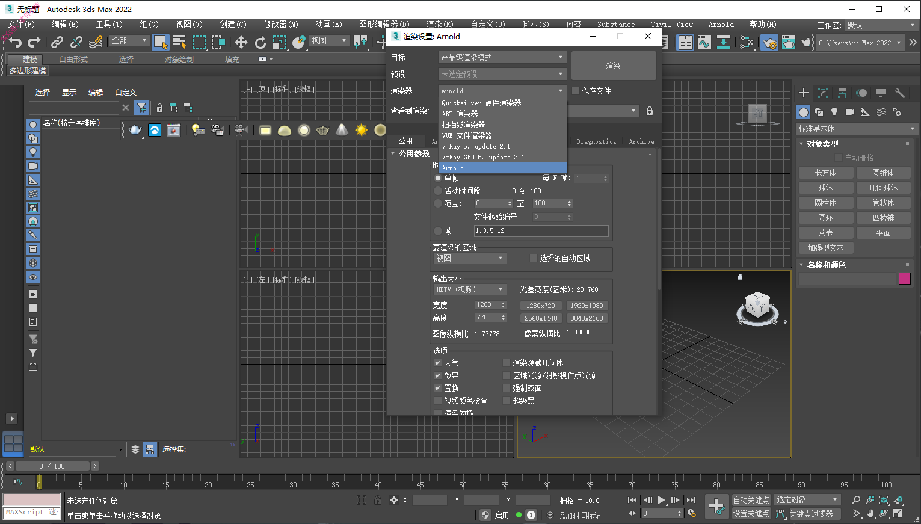Select the Unlink selection tool
The image size is (921, 524).
pyautogui.click(x=76, y=42)
